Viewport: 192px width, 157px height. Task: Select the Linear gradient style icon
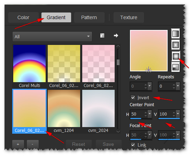176,33
